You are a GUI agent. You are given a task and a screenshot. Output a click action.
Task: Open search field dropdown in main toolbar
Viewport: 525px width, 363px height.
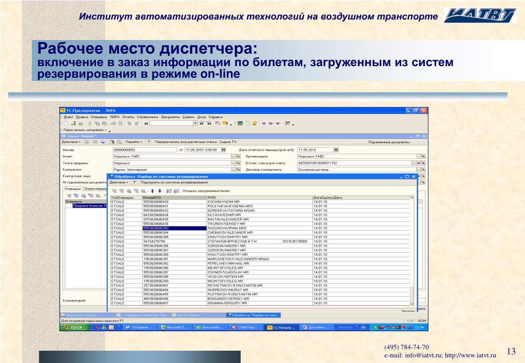tap(195, 124)
